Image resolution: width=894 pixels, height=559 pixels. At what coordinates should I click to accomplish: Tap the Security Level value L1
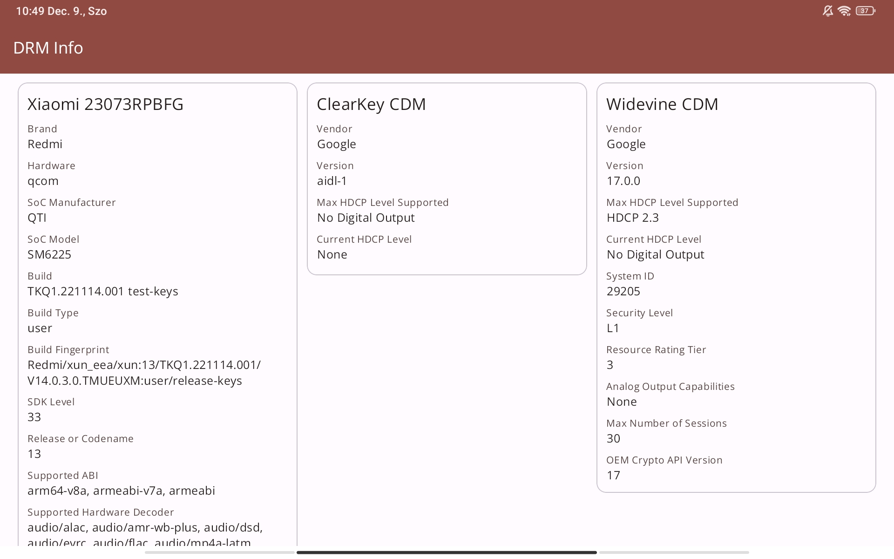pos(613,328)
